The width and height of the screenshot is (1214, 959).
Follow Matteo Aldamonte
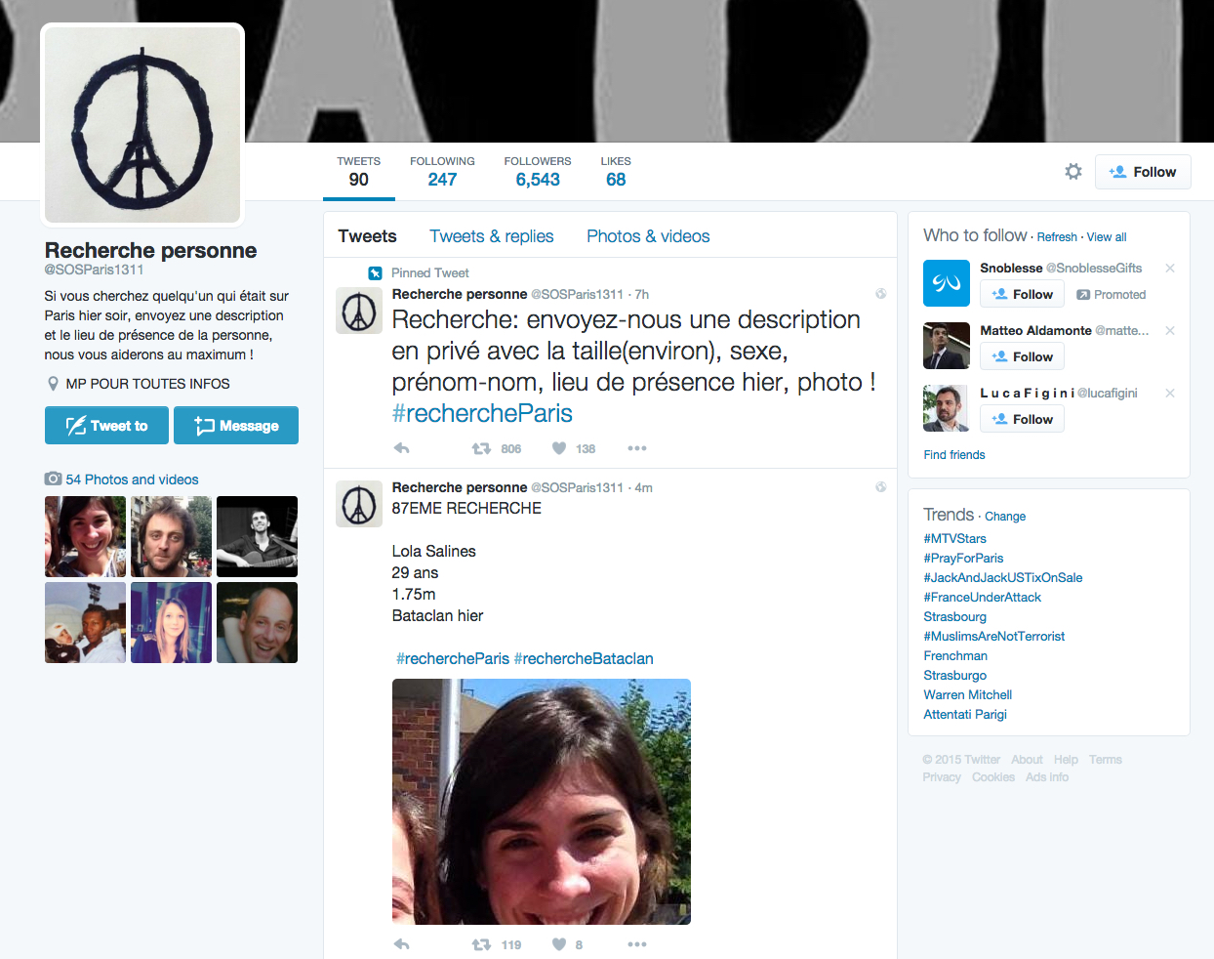[x=1022, y=356]
